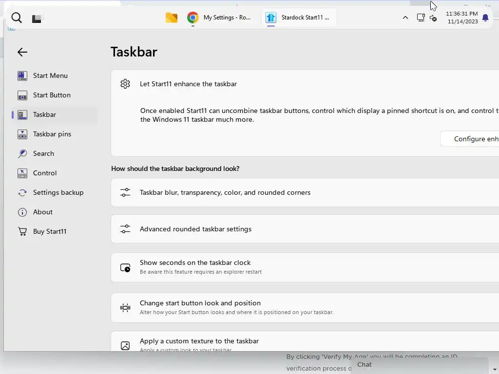
Task: Click icon beside Change start button look
Action: [x=125, y=308]
